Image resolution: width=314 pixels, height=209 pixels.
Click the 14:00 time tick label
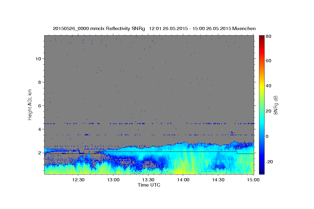[183, 180]
